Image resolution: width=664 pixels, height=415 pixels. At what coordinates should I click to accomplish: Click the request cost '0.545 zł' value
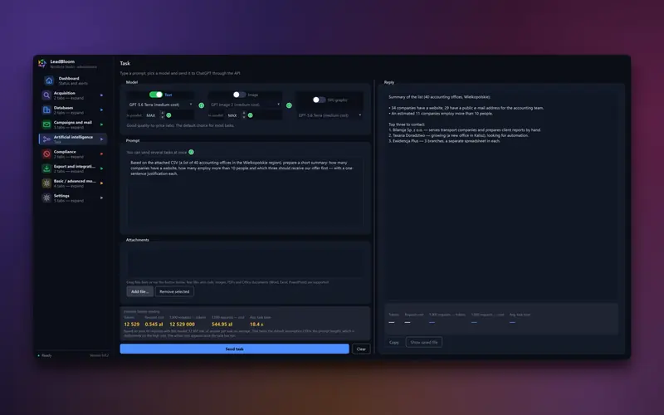coord(154,325)
